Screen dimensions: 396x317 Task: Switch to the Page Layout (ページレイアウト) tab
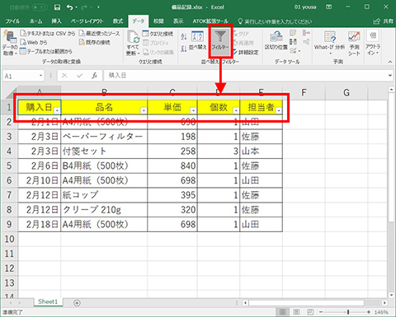pos(87,21)
